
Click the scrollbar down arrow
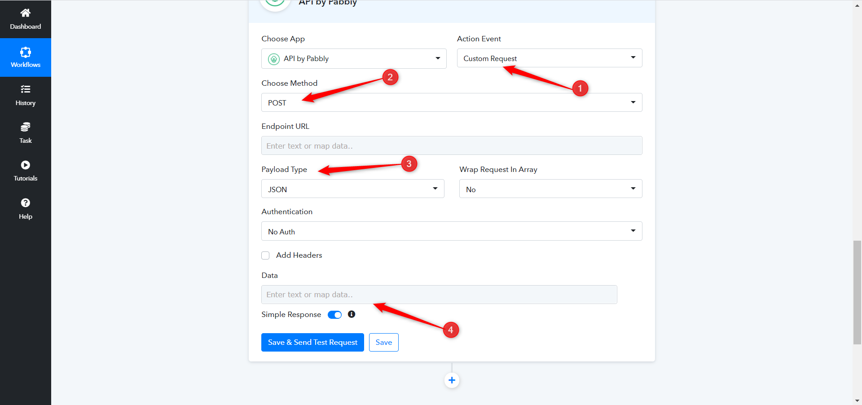858,401
